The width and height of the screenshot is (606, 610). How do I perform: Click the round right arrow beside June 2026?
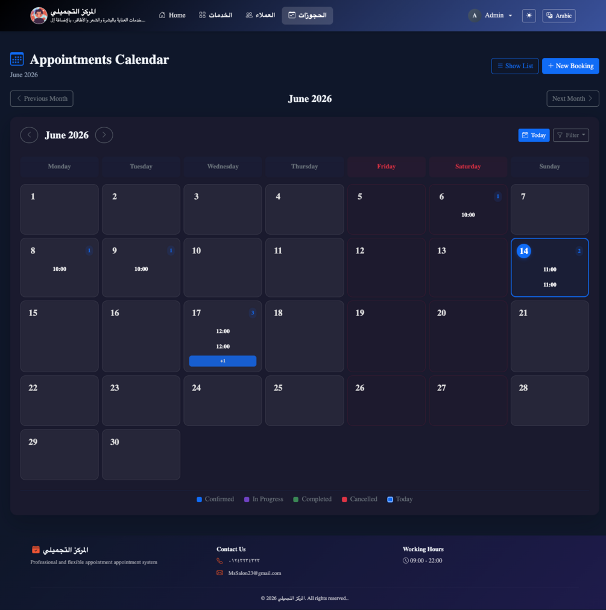[104, 135]
